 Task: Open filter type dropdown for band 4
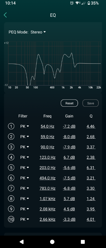24,157
